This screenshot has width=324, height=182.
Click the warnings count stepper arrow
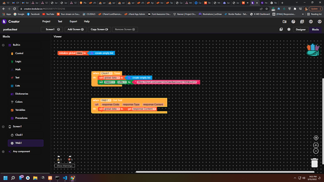pos(59,156)
